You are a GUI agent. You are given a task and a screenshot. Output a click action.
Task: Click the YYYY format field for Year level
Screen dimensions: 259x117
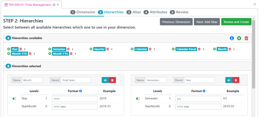75,99
